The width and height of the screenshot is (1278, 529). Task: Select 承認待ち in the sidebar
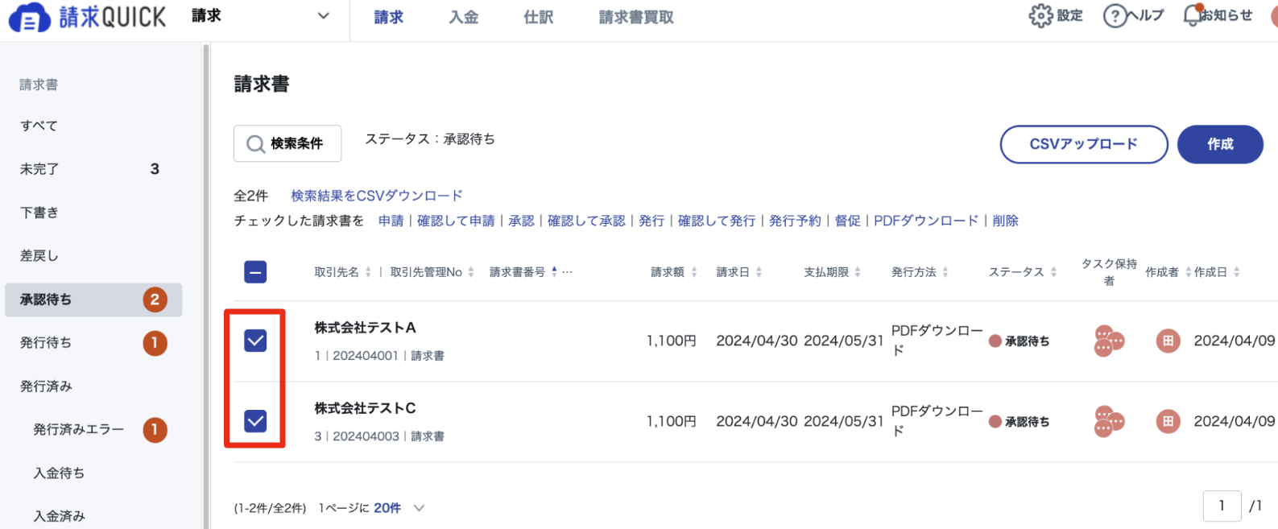pos(93,300)
